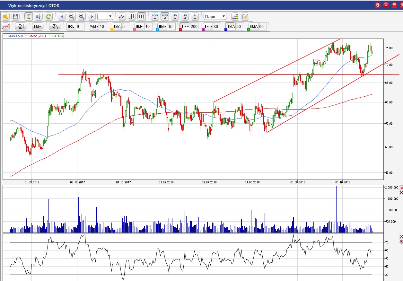Click the green refresh arrow icon

(48, 16)
